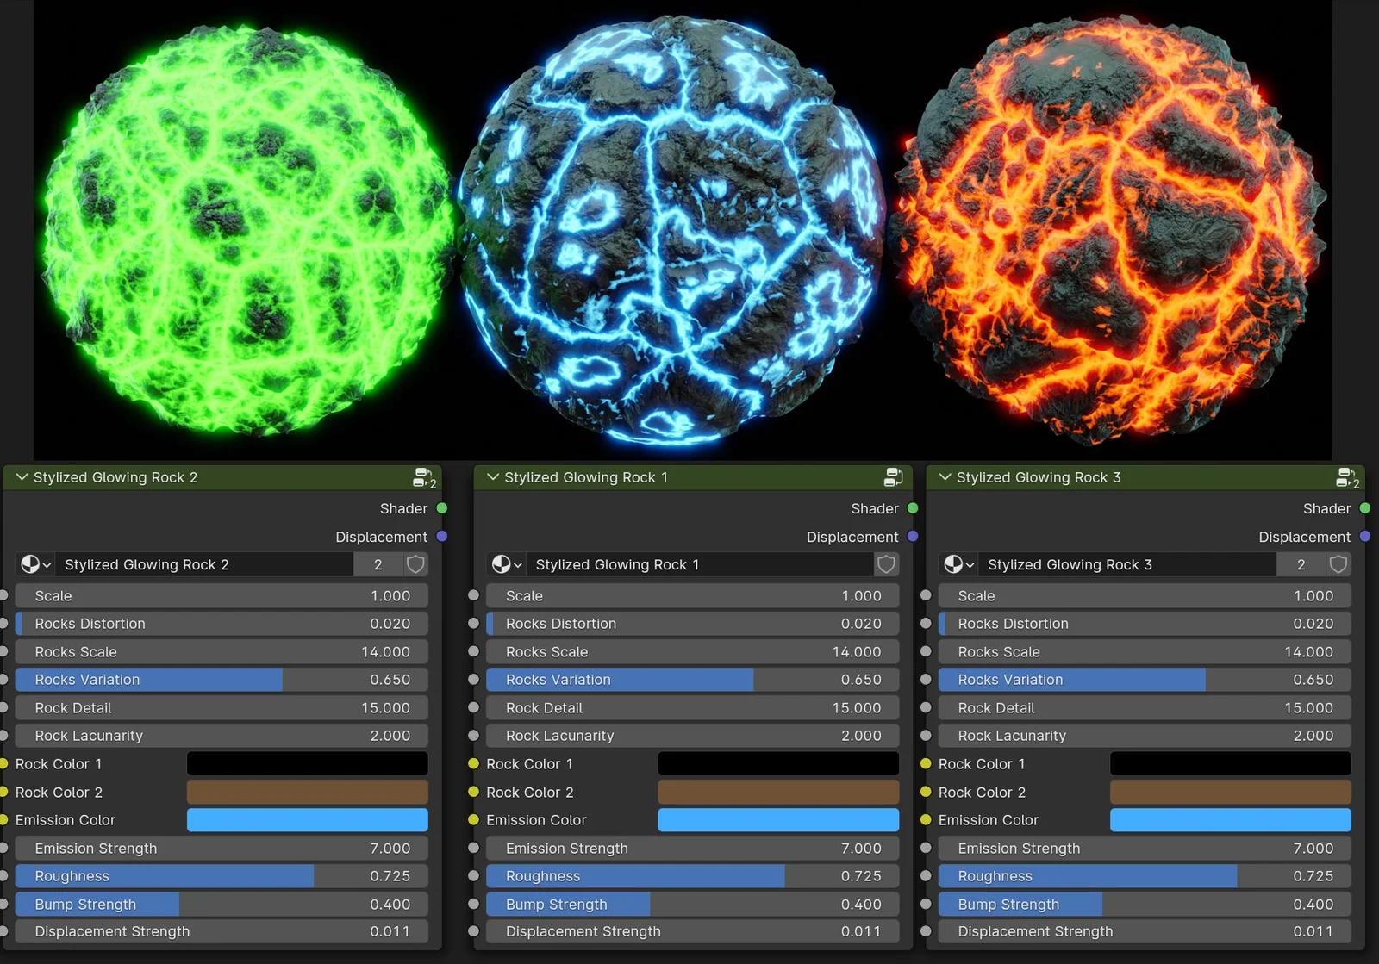Click the Stylized Glowing Rock 2 name field
This screenshot has height=964, width=1379.
pyautogui.click(x=207, y=564)
